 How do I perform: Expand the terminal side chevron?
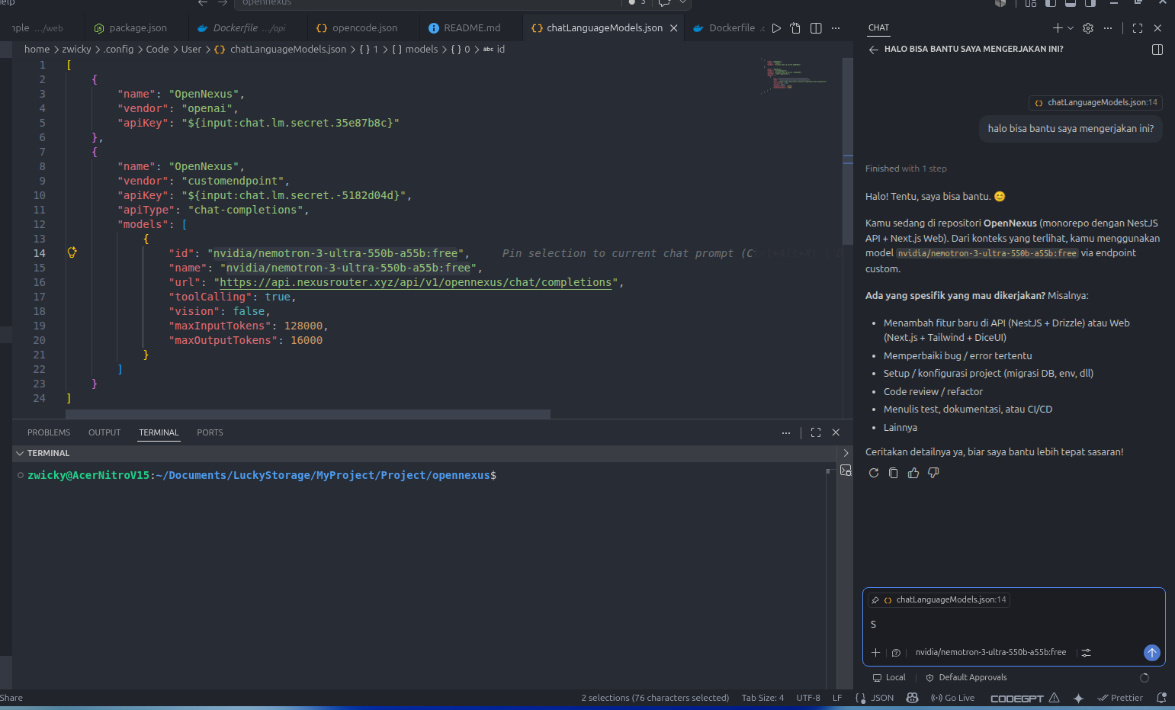coord(846,454)
